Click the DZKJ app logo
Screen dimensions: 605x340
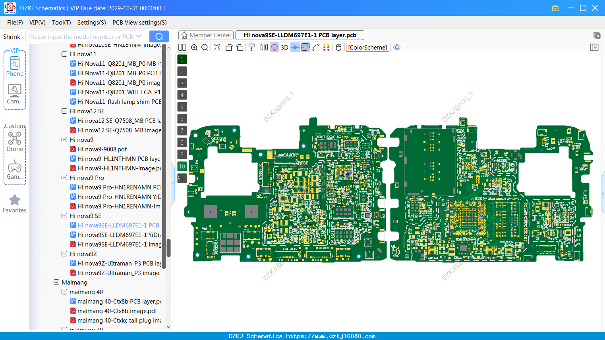10,8
